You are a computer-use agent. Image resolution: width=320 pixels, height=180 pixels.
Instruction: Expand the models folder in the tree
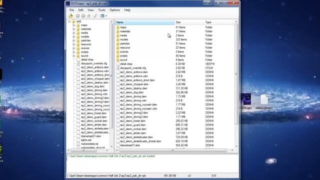click(73, 36)
